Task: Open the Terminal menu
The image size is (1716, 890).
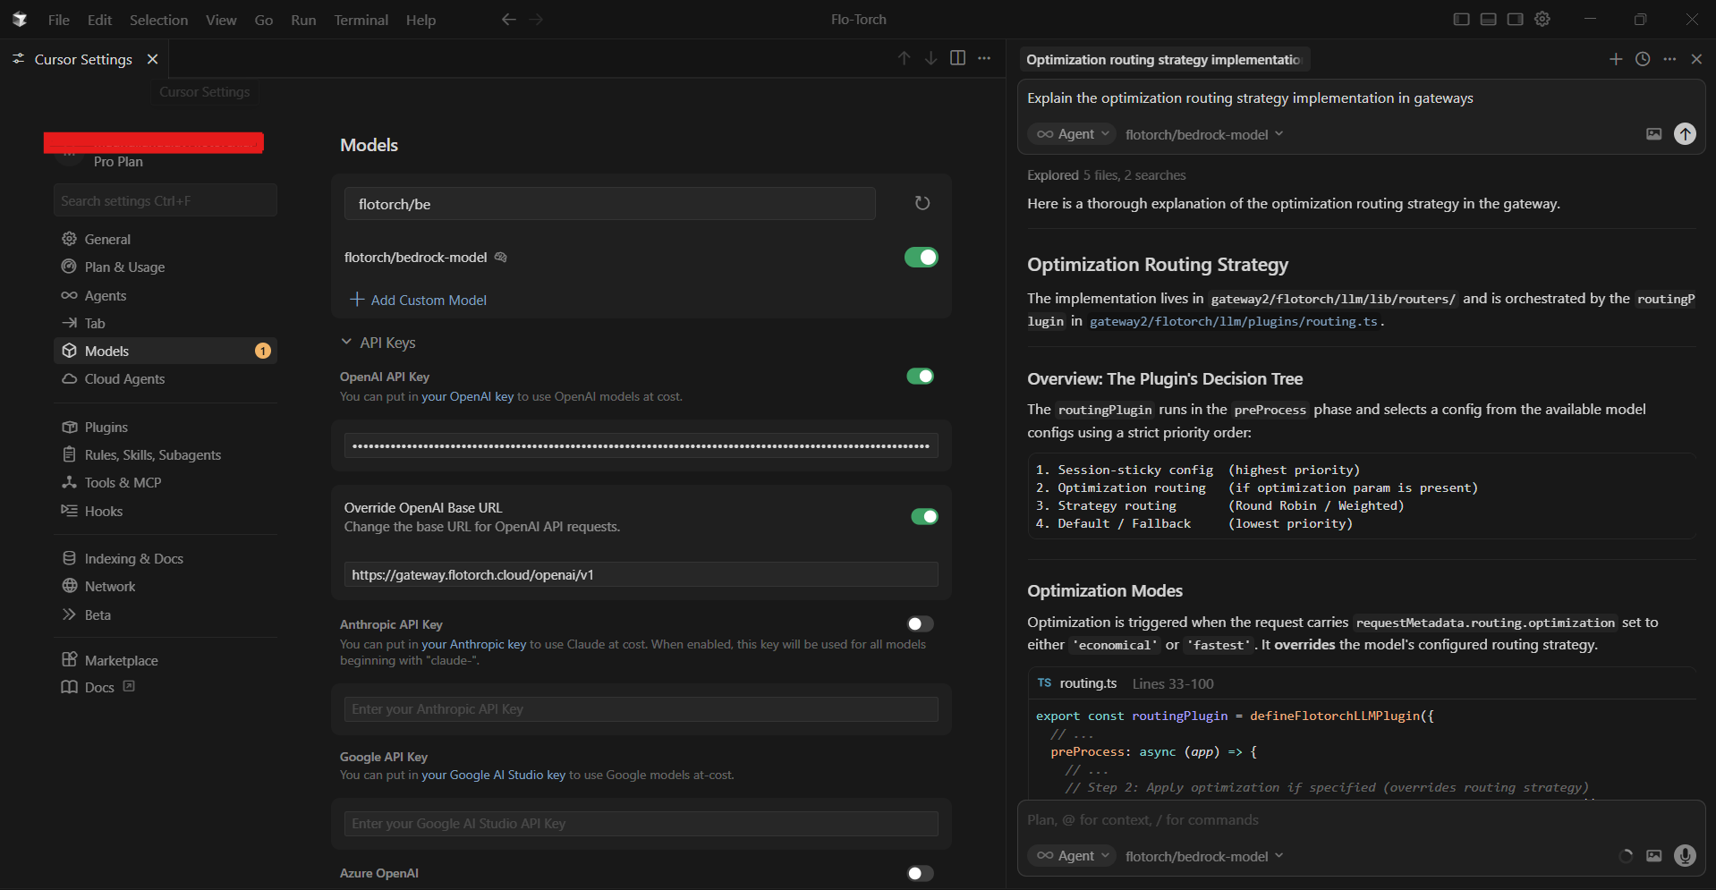Action: [x=361, y=19]
